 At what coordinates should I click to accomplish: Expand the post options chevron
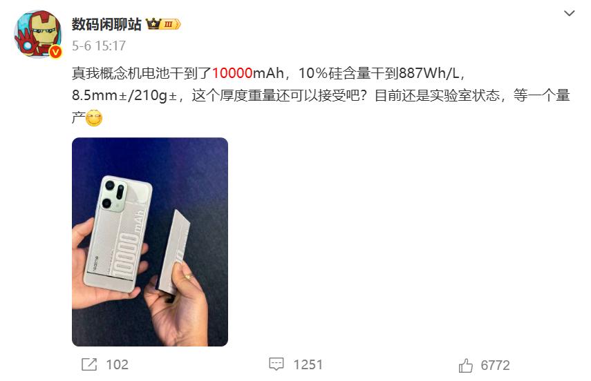569,14
